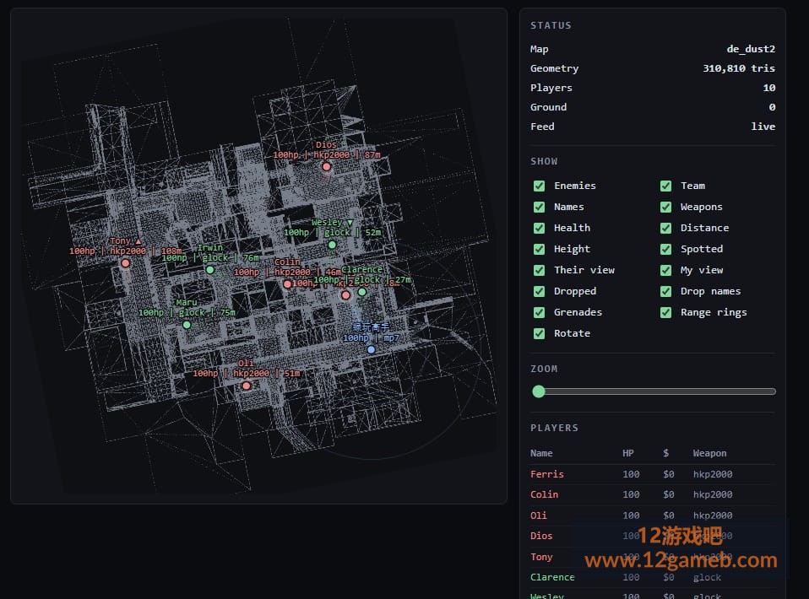Uncheck the Spotted checkbox

(666, 249)
